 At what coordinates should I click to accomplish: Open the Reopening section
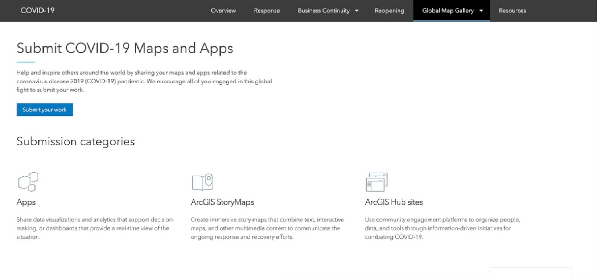point(389,11)
